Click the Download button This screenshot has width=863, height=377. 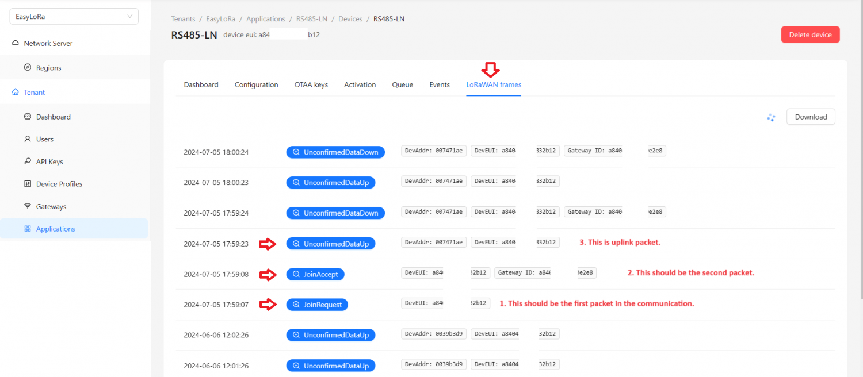tap(810, 117)
